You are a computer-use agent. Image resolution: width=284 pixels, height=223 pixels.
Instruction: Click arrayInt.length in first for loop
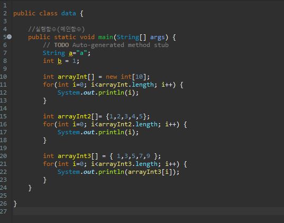[126, 85]
